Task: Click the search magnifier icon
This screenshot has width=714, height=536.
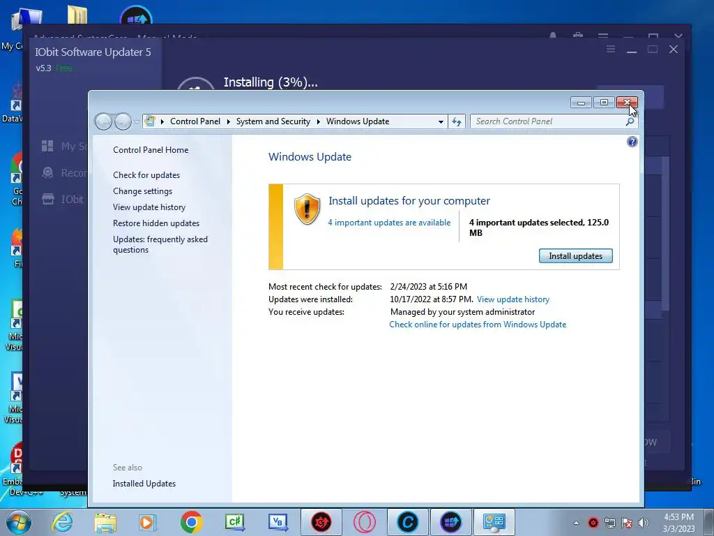Action: click(630, 121)
